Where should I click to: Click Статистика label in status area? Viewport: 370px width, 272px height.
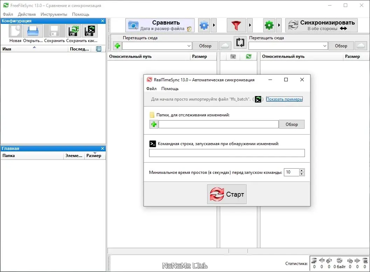pyautogui.click(x=296, y=264)
